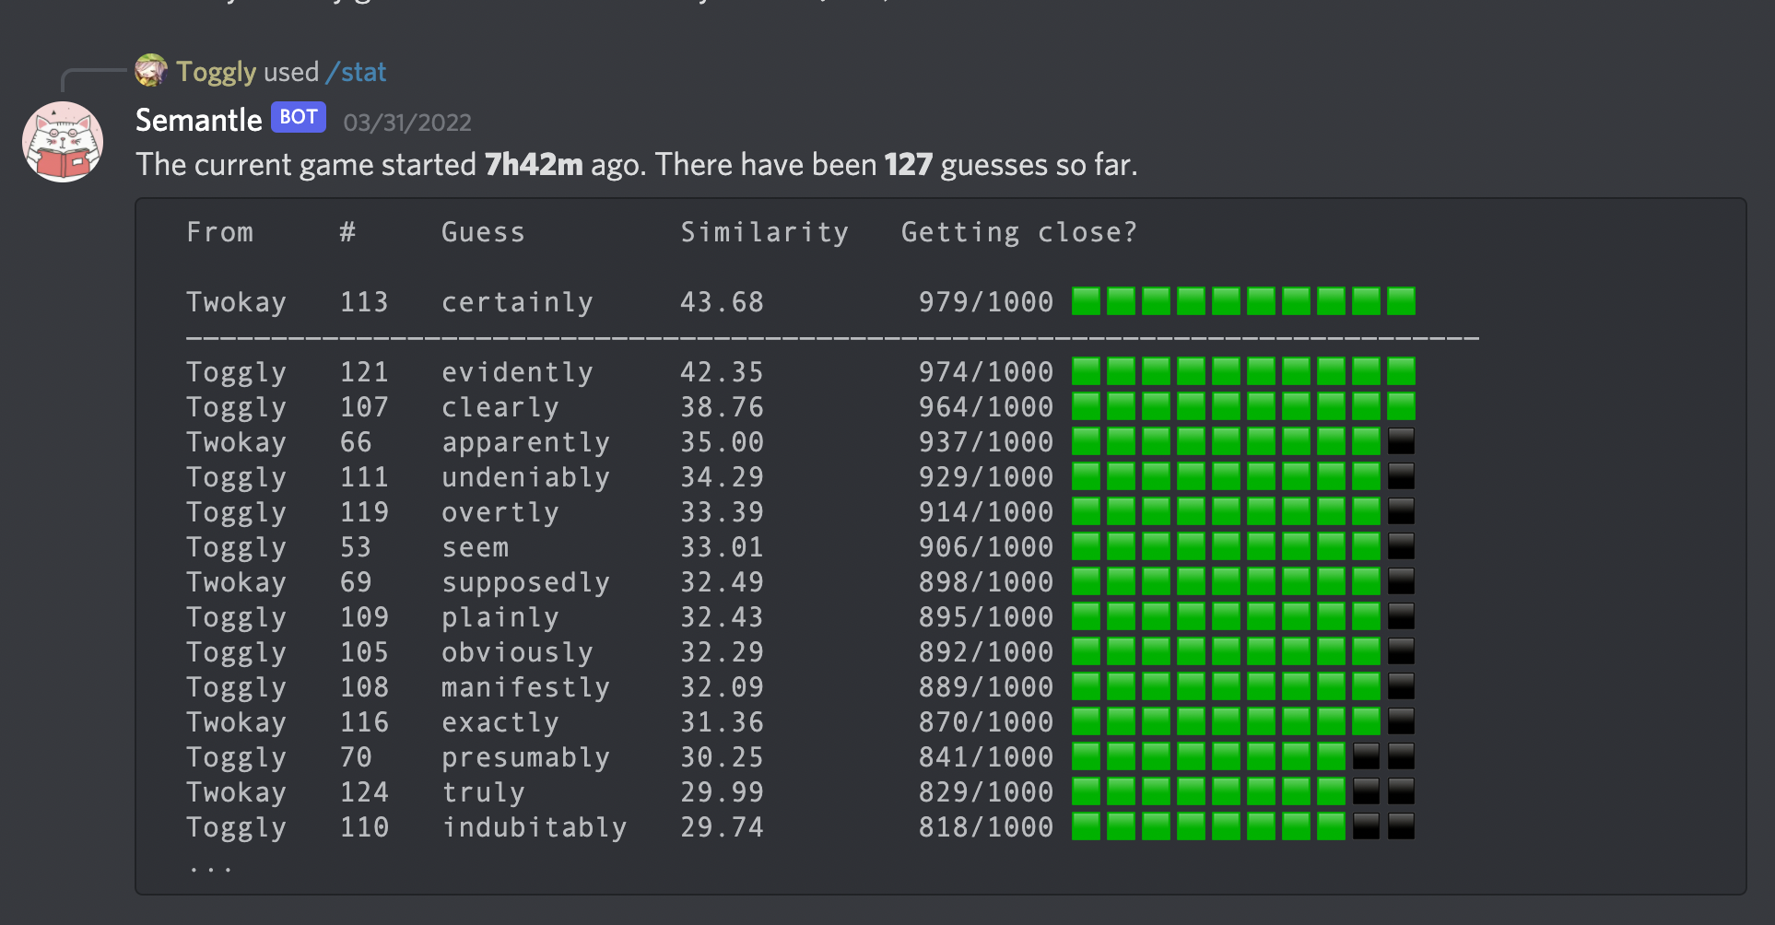
Task: Click the progress bar for 'certainly'
Action: coord(1243,301)
